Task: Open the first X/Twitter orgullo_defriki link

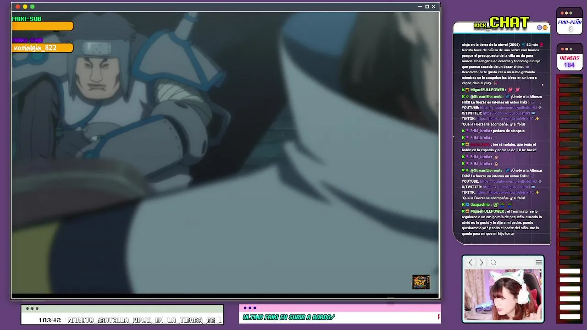Action: [506, 113]
